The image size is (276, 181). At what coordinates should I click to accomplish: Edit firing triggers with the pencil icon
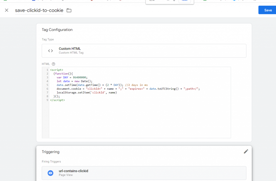(x=246, y=151)
